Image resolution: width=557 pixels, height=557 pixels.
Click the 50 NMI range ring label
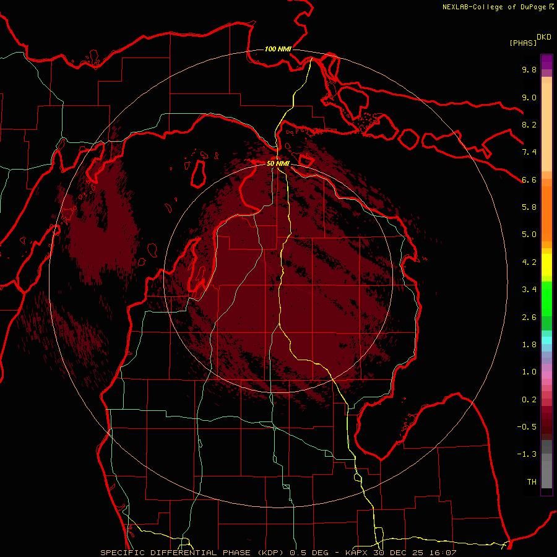point(278,164)
